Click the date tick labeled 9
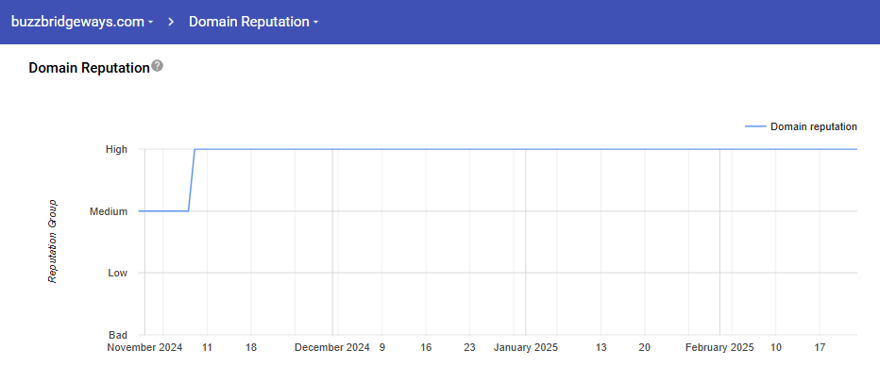 (382, 348)
